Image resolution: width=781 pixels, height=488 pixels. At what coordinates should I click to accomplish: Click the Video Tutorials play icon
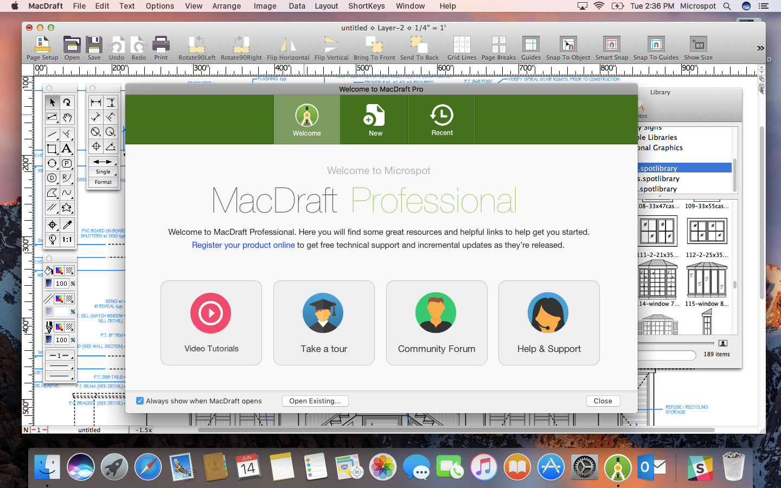(x=210, y=313)
